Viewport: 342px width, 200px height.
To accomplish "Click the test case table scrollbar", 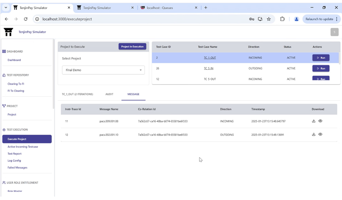I will click(339, 58).
